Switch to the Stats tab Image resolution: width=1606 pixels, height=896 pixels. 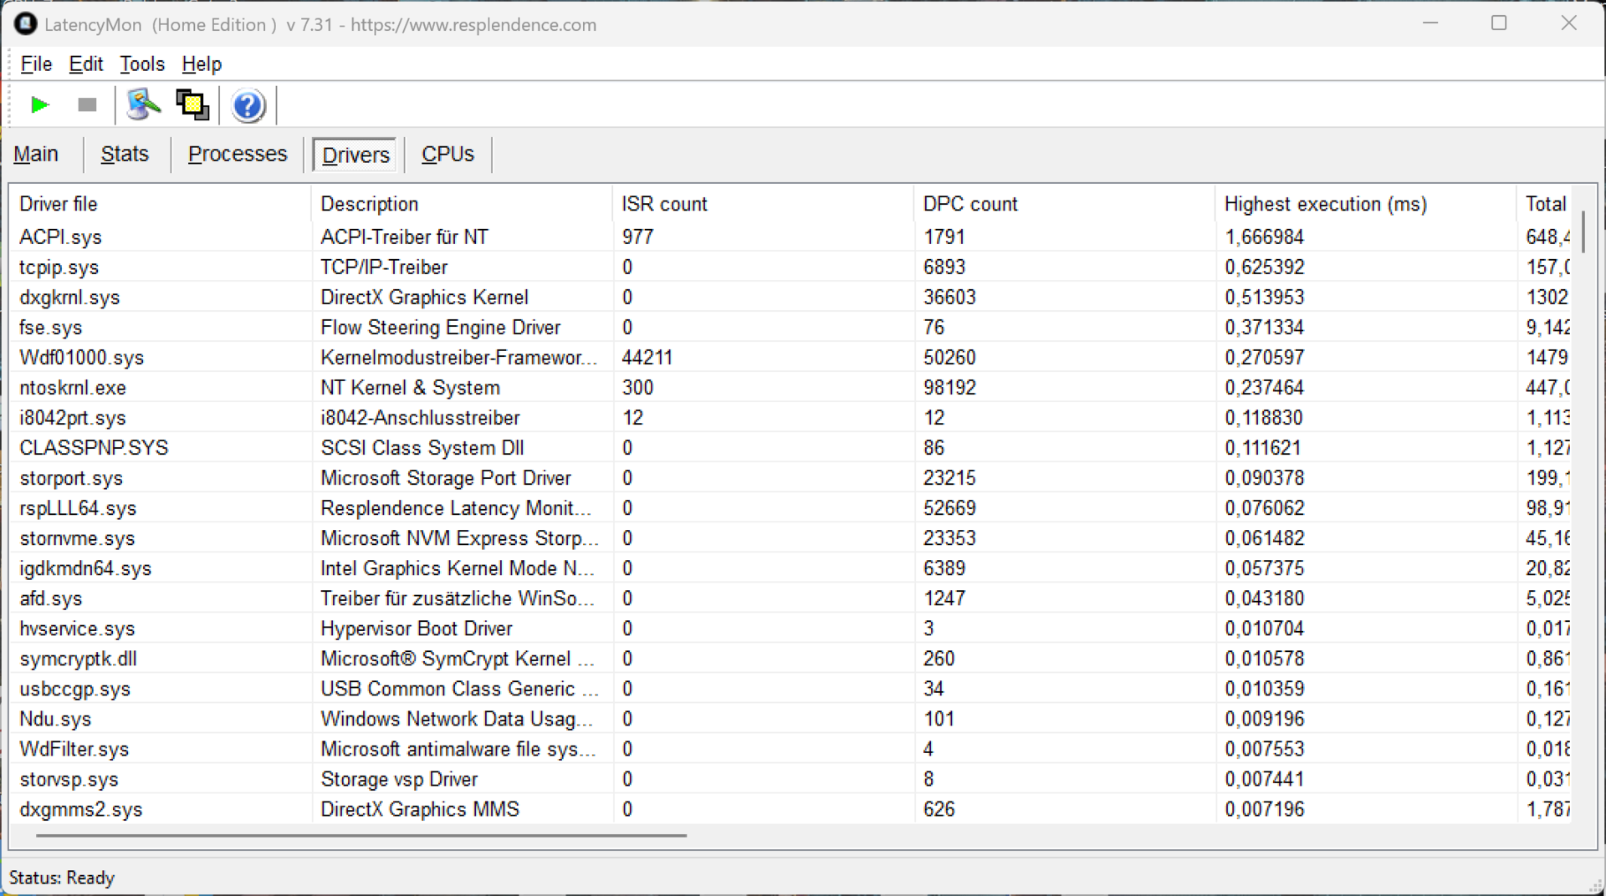click(125, 155)
